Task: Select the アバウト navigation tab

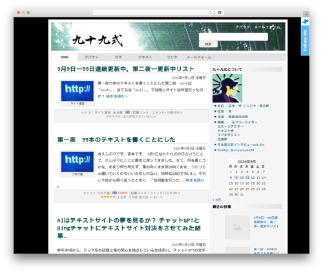Action: (91, 57)
